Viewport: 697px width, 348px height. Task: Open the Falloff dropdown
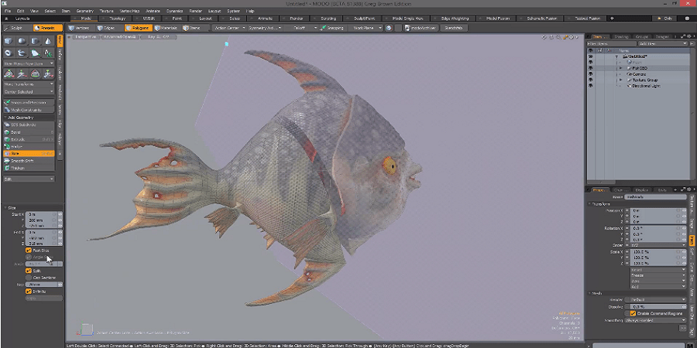302,28
